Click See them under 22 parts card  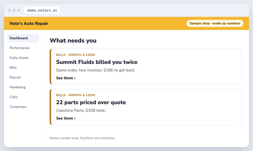click(x=66, y=118)
